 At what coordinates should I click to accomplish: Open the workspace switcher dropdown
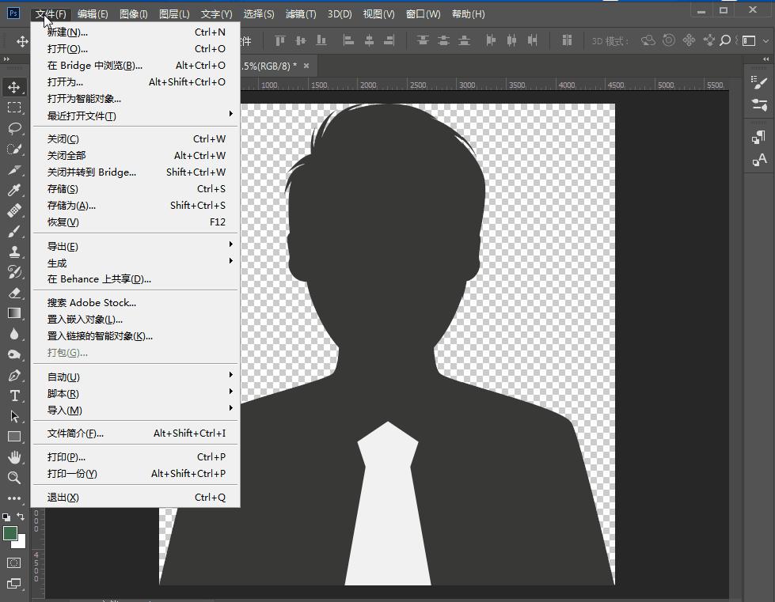coord(750,40)
